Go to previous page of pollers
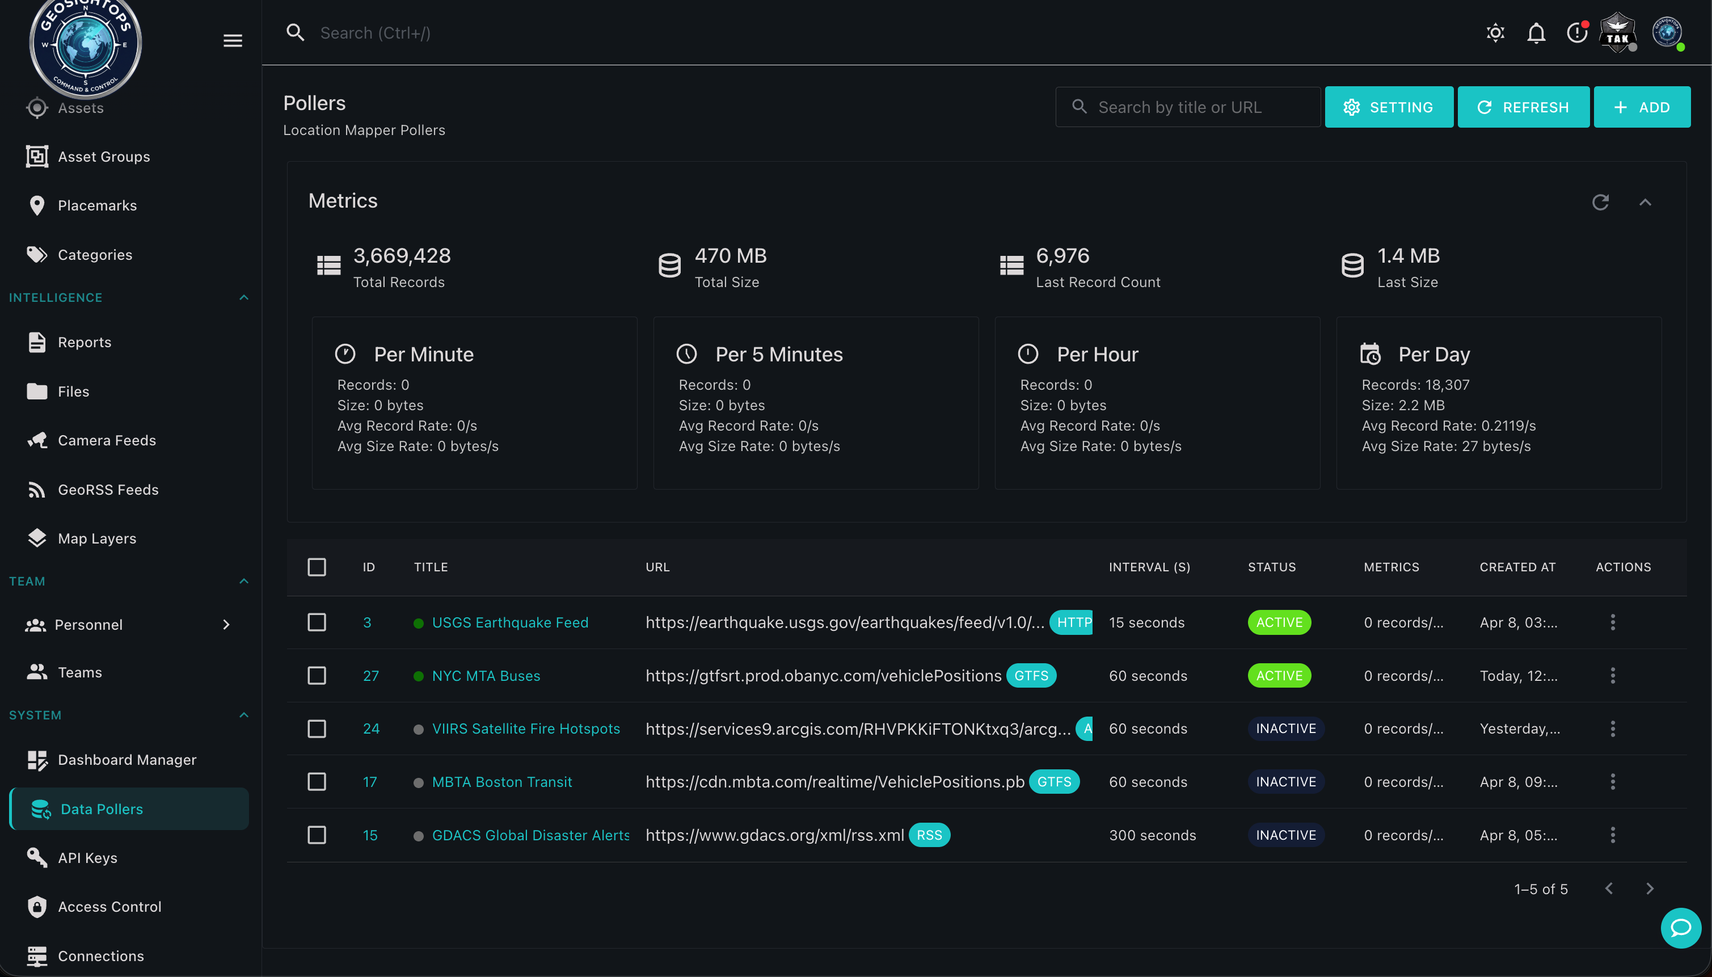This screenshot has height=977, width=1712. (x=1609, y=888)
